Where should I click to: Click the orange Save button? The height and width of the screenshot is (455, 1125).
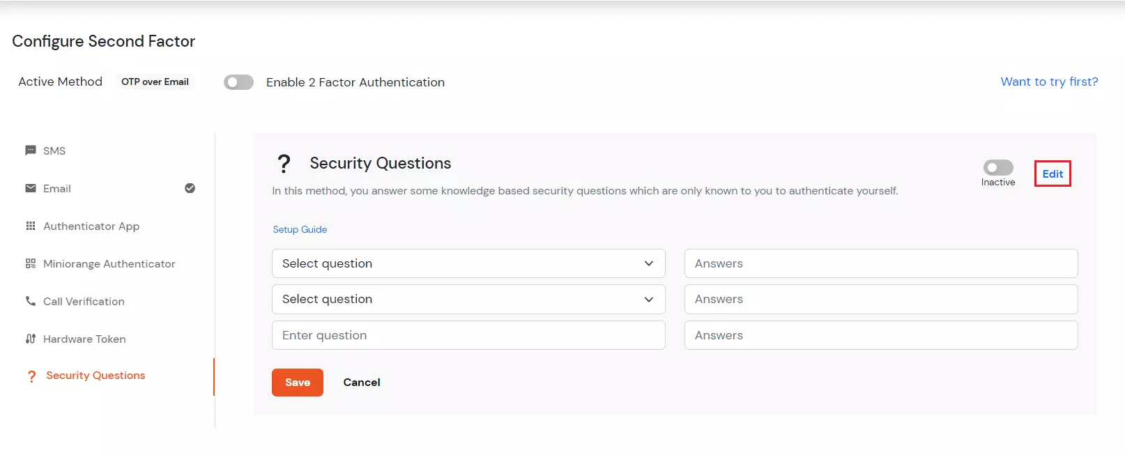[x=298, y=383]
